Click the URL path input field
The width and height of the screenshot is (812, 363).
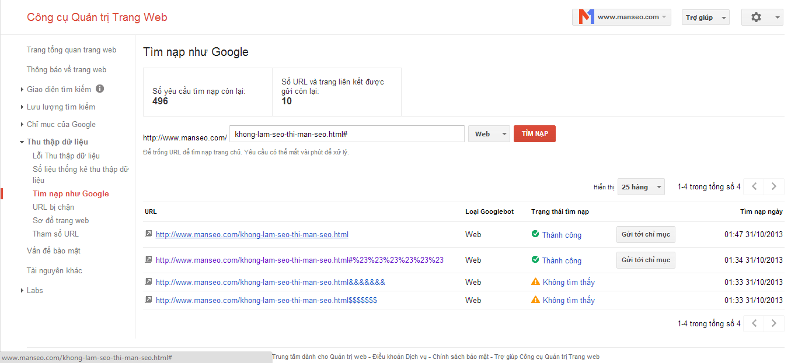tap(347, 134)
